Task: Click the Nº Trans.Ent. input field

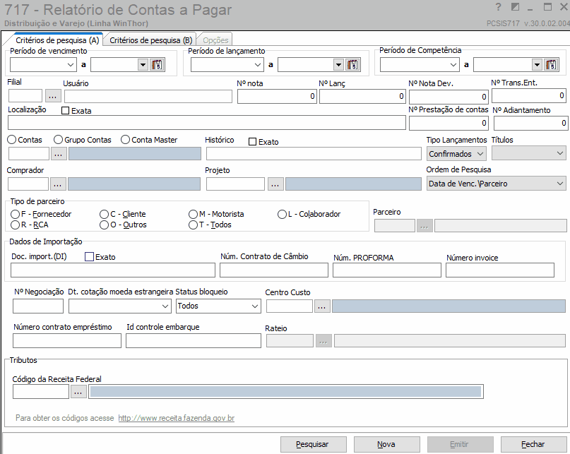Action: click(529, 95)
